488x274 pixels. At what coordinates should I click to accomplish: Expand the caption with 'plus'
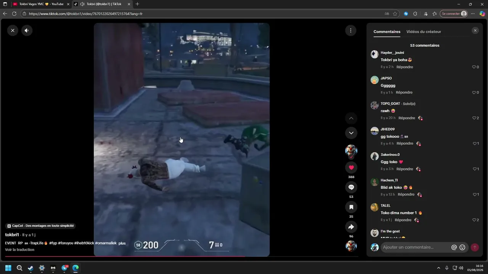coord(122,243)
